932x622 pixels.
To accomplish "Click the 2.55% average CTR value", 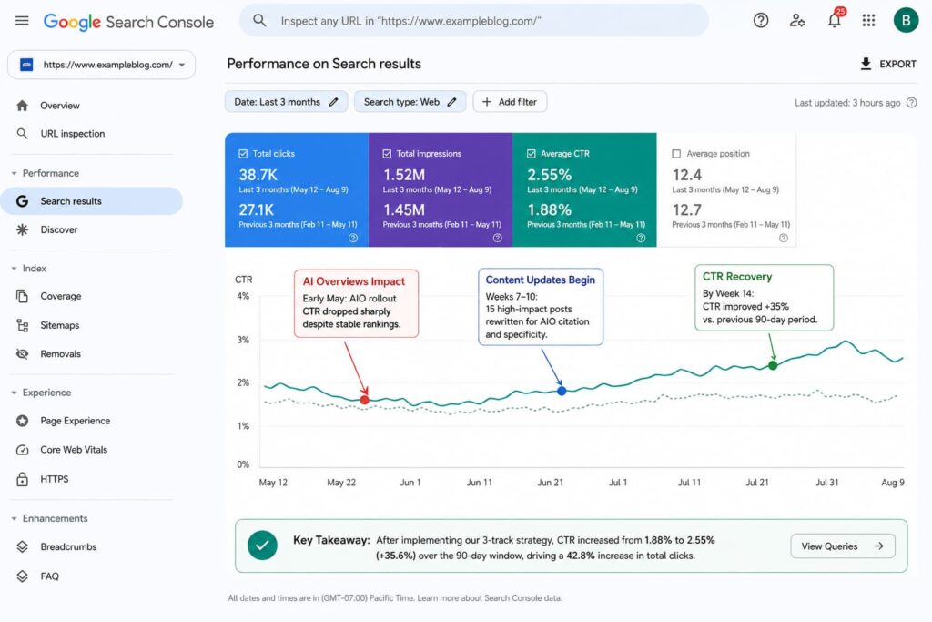I will pos(549,175).
